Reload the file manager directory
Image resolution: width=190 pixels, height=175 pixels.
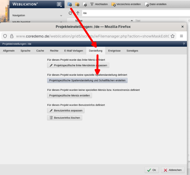pyautogui.click(x=70, y=13)
